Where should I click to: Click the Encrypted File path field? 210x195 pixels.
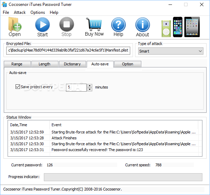coord(68,50)
